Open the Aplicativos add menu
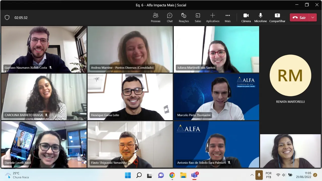 tap(213, 18)
